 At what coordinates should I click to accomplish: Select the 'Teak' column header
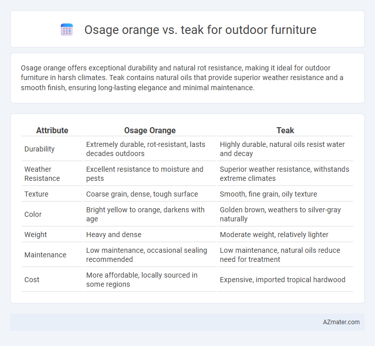(x=285, y=130)
